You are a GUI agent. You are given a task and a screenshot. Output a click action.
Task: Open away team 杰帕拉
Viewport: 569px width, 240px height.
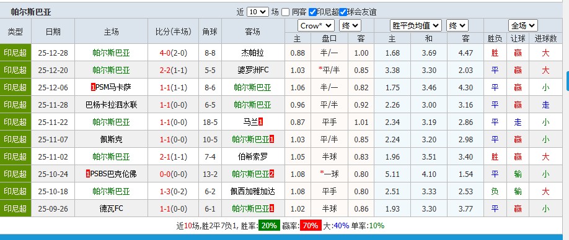click(252, 53)
